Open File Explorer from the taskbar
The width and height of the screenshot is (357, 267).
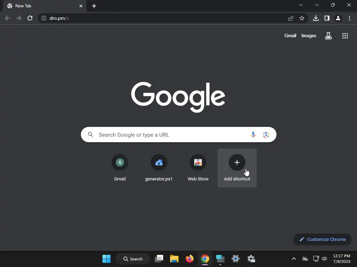click(174, 259)
